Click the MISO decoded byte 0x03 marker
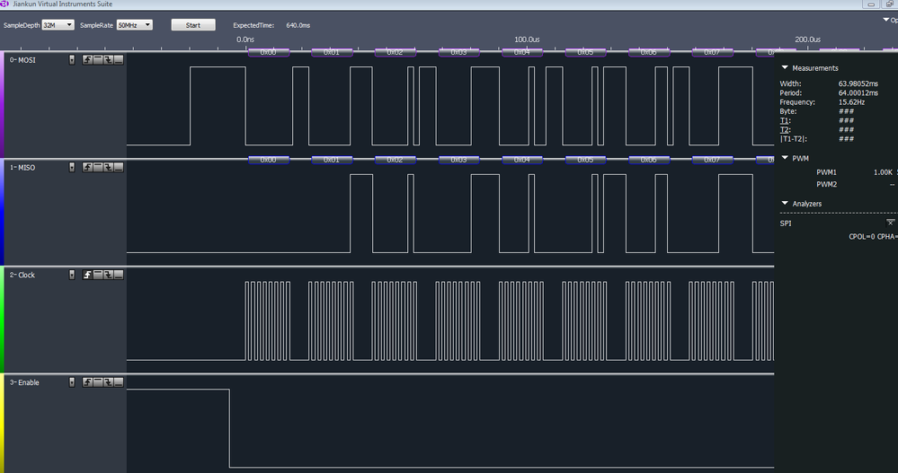Screen dimensions: 898x473 458,160
